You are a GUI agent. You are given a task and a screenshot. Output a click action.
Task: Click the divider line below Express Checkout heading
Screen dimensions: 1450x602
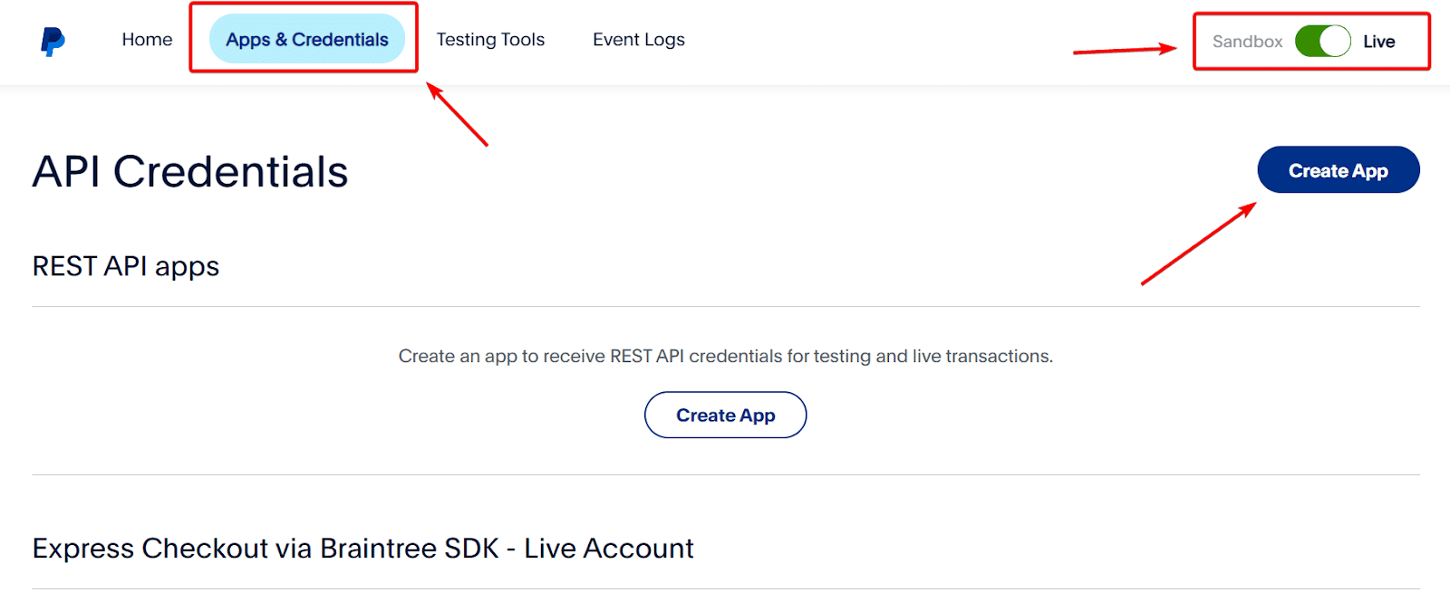[725, 589]
